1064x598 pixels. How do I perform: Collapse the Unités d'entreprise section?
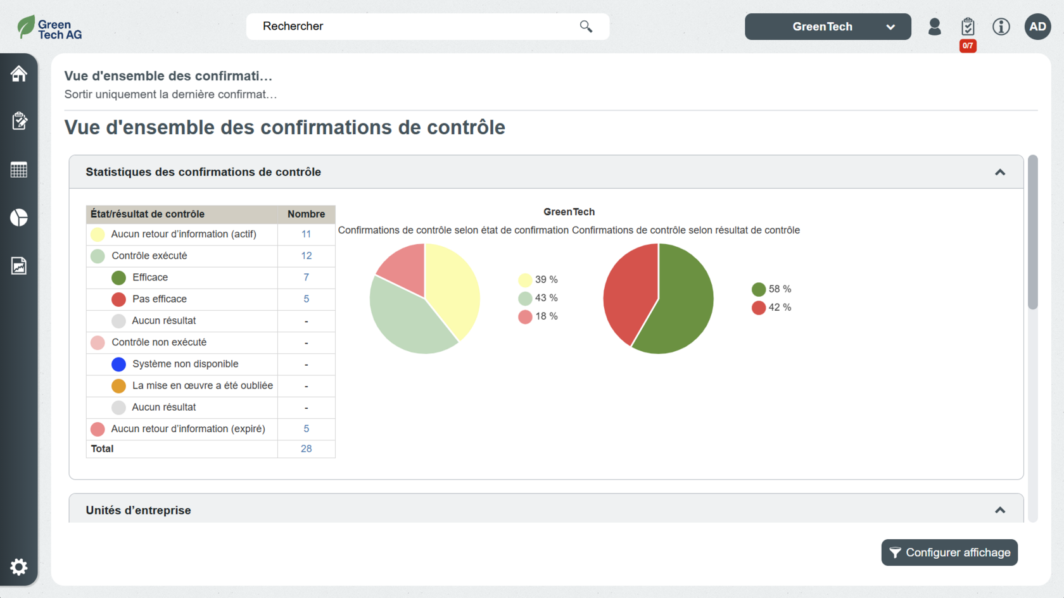(x=999, y=510)
